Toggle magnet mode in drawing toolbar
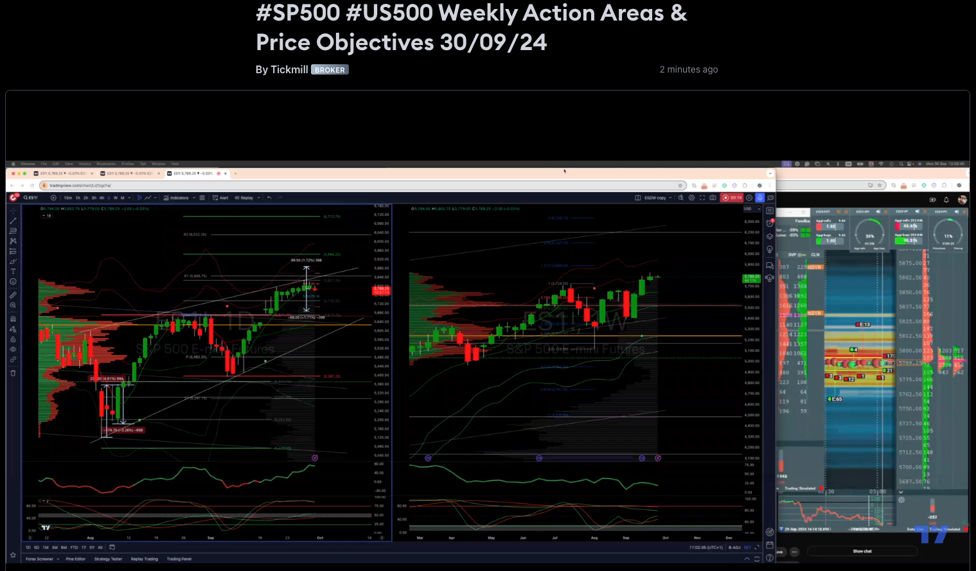976x571 pixels. (13, 319)
